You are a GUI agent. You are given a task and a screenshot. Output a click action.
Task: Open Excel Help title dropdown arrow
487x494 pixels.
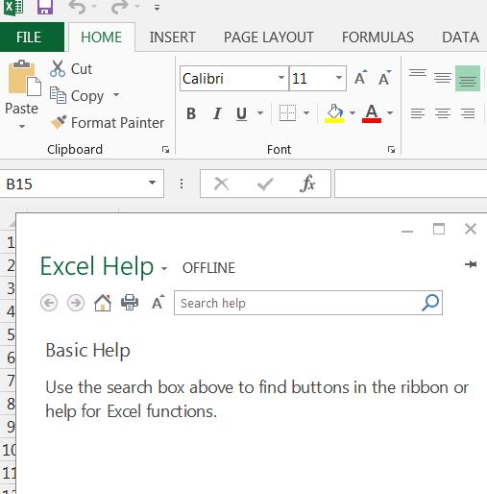164,268
